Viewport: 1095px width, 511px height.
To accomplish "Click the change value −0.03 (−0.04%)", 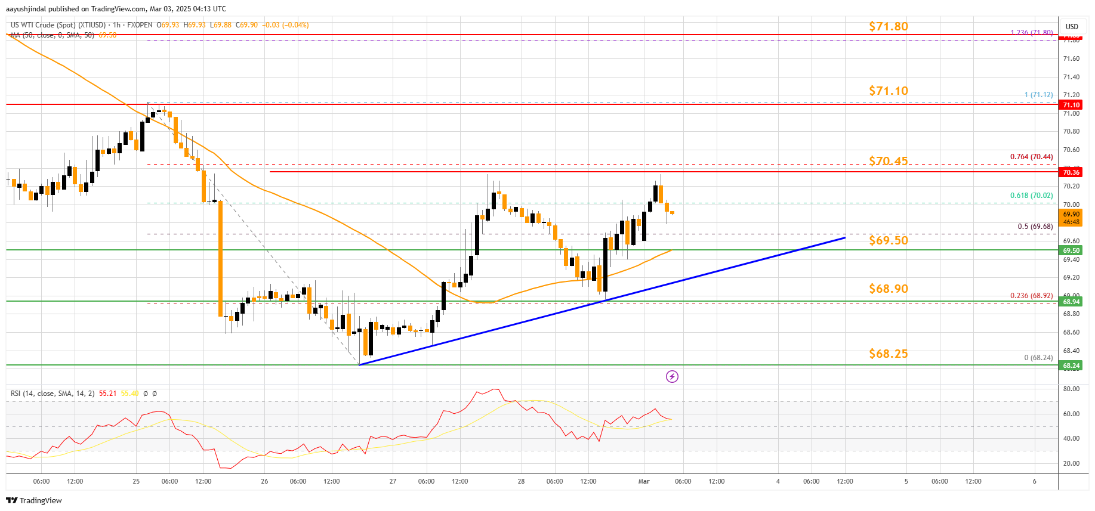I will coord(286,25).
